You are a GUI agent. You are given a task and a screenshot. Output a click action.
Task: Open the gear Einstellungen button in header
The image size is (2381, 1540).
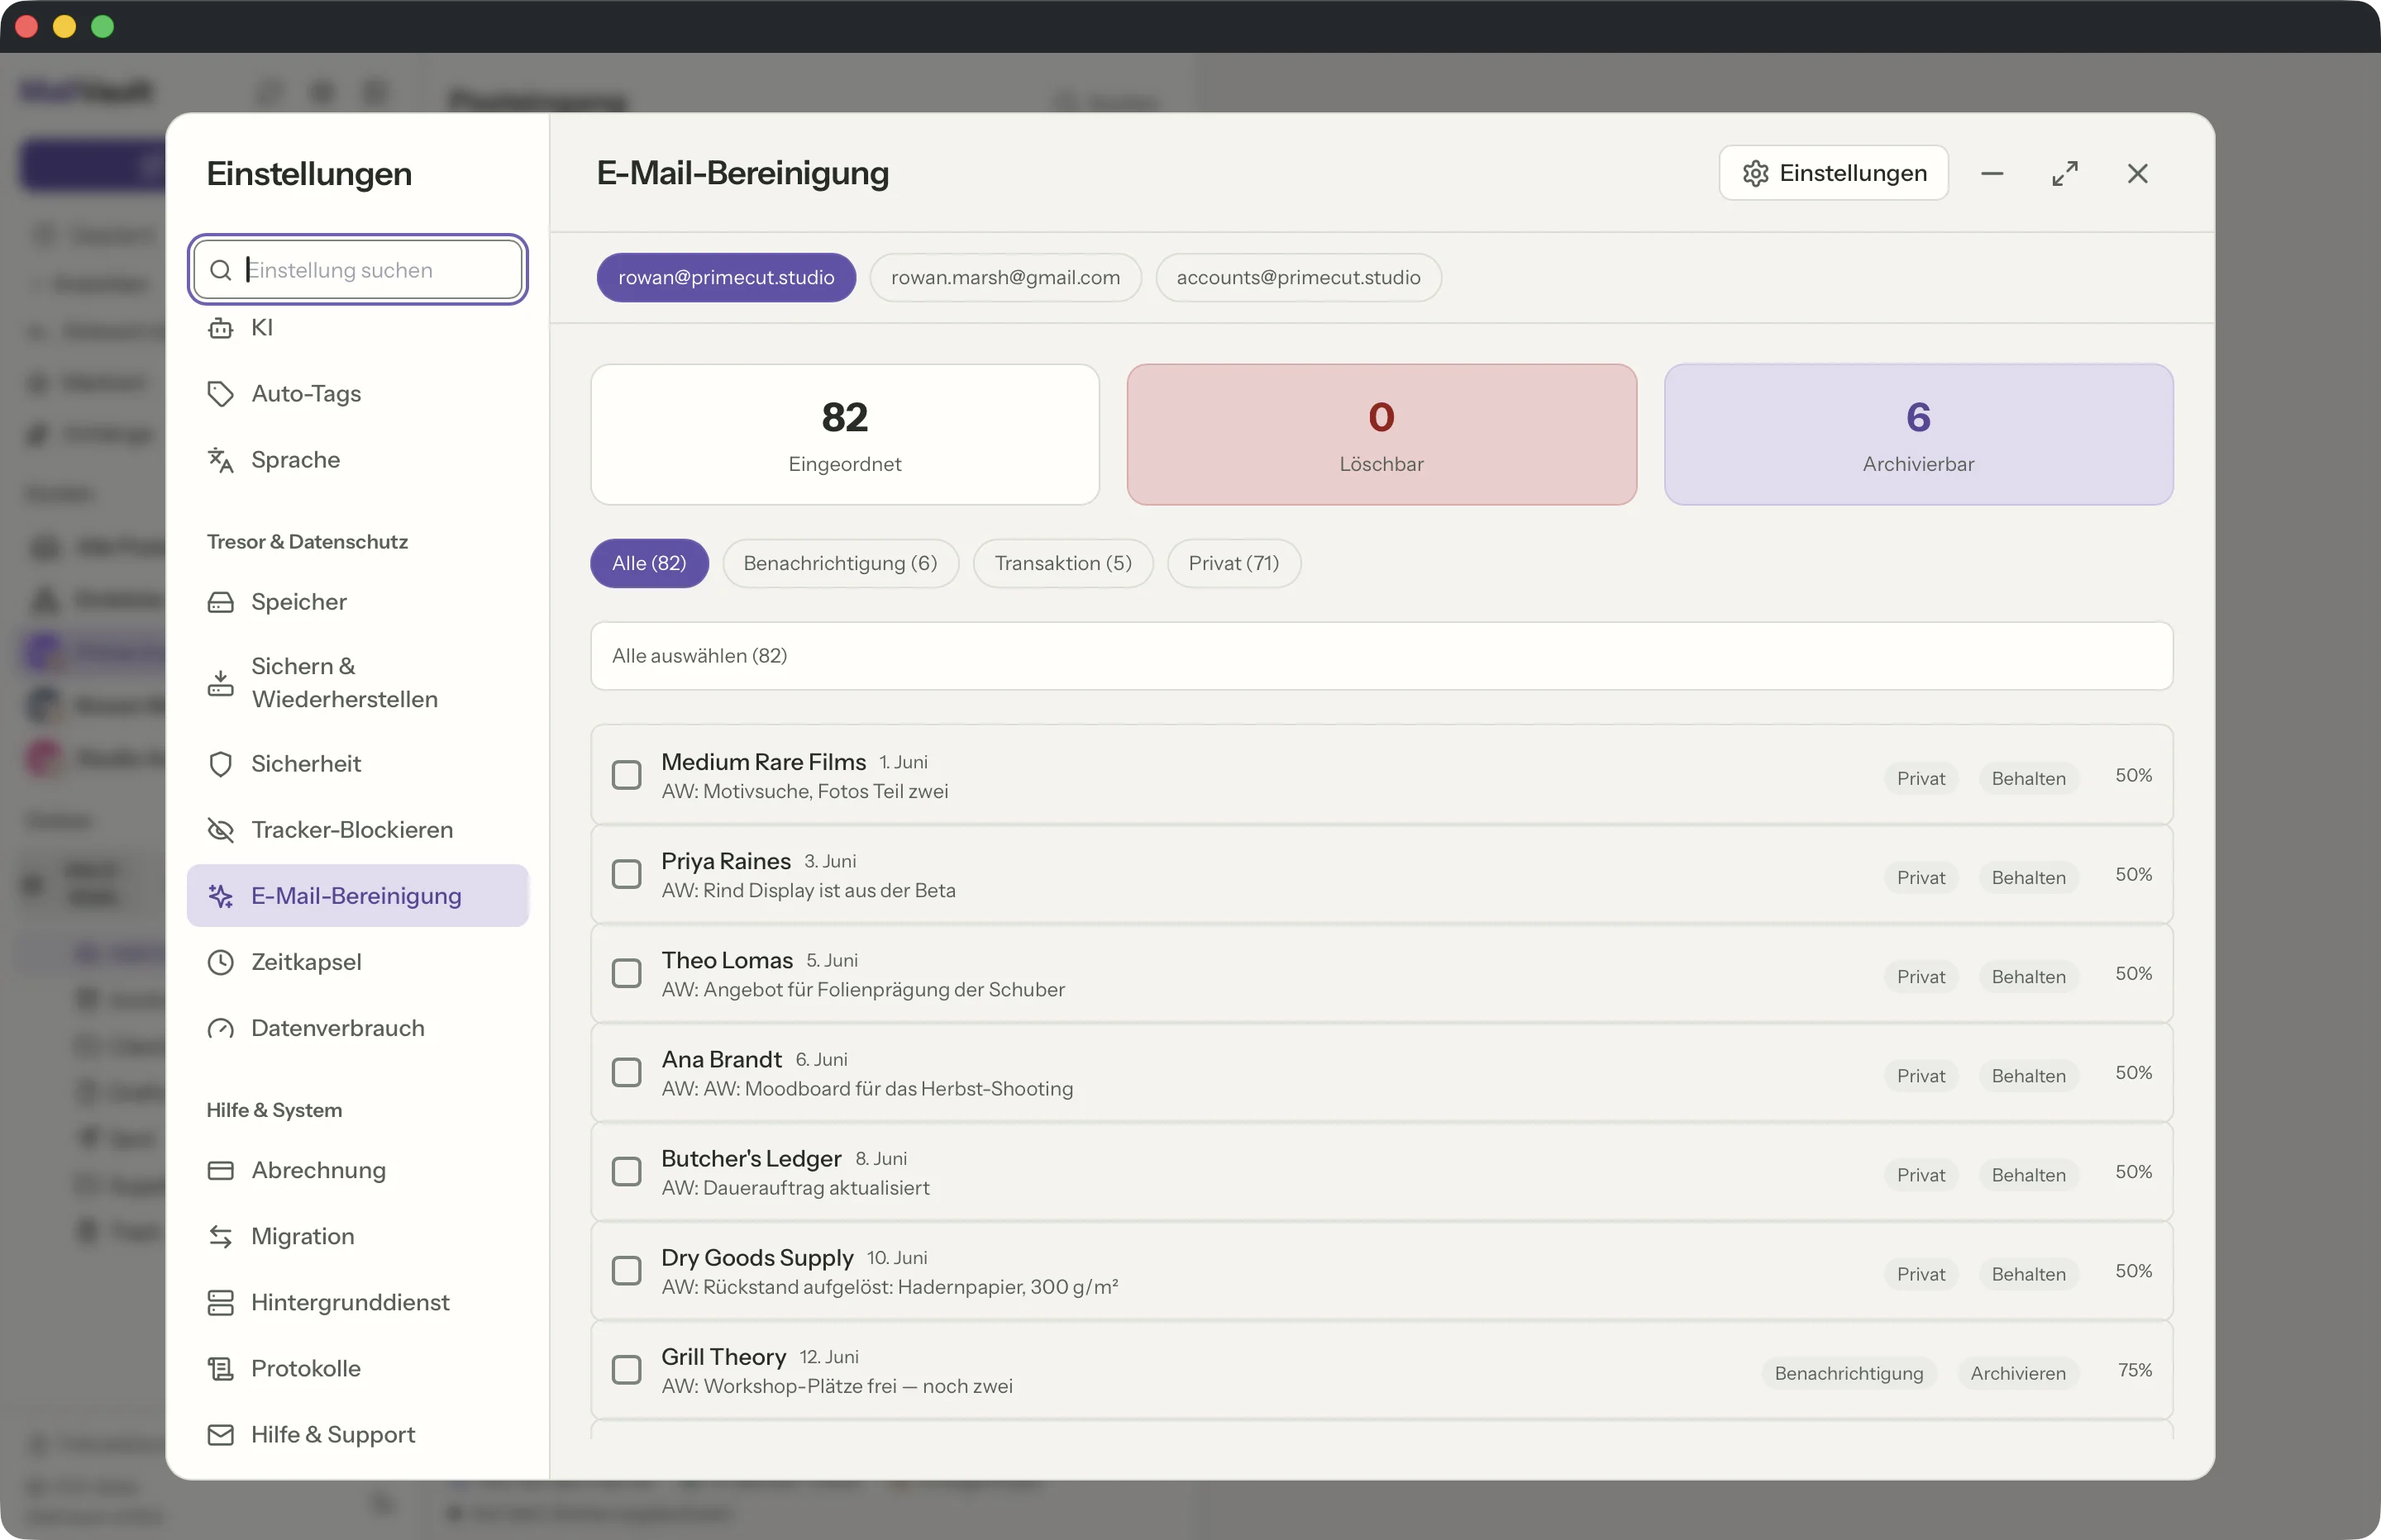(1834, 173)
